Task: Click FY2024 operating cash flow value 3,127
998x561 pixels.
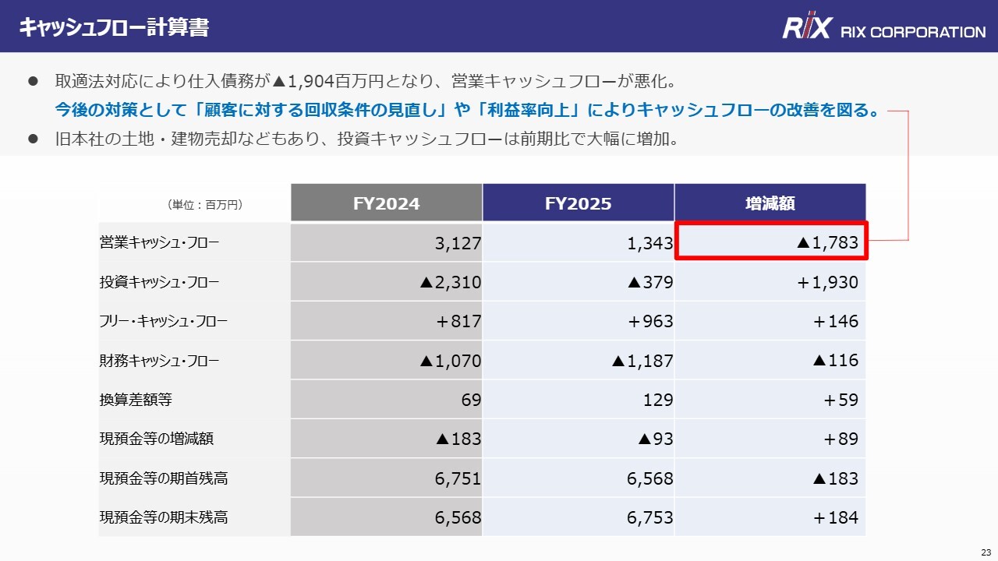Action: pyautogui.click(x=458, y=243)
